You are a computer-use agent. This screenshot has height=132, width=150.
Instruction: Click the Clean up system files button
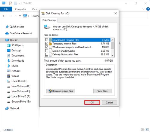(x=61, y=91)
